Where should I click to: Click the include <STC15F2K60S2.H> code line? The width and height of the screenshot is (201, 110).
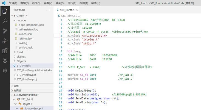pos(87,35)
